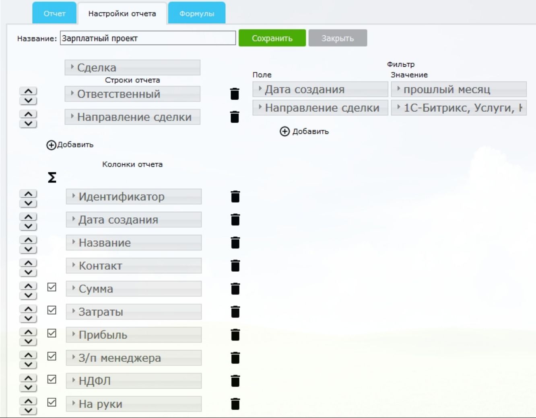Click the report Название input field

coord(148,38)
